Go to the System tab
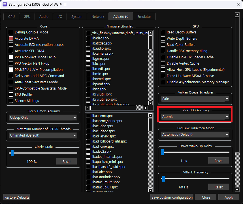Viewport: 243px width, 204px height. point(77,17)
